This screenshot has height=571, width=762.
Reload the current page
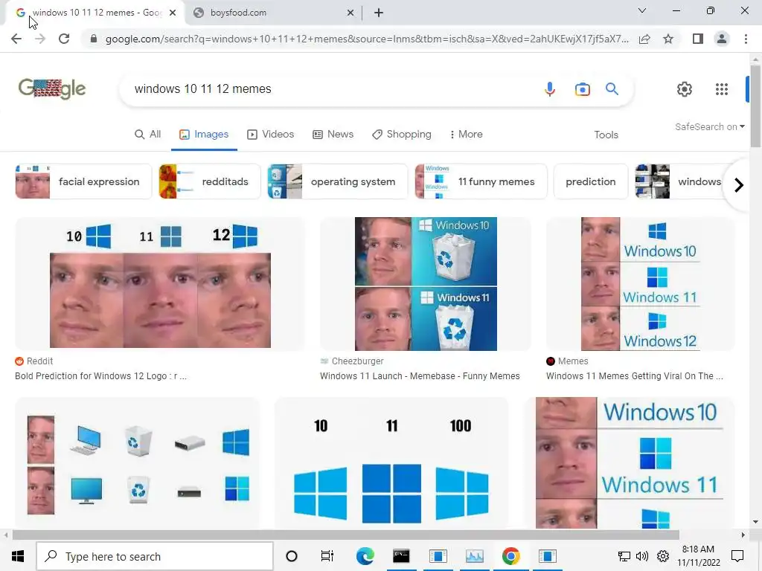(64, 39)
